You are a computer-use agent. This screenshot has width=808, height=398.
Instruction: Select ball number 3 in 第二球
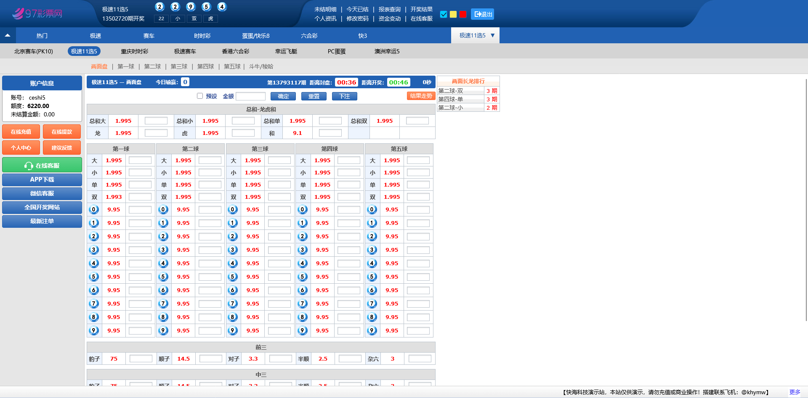163,250
